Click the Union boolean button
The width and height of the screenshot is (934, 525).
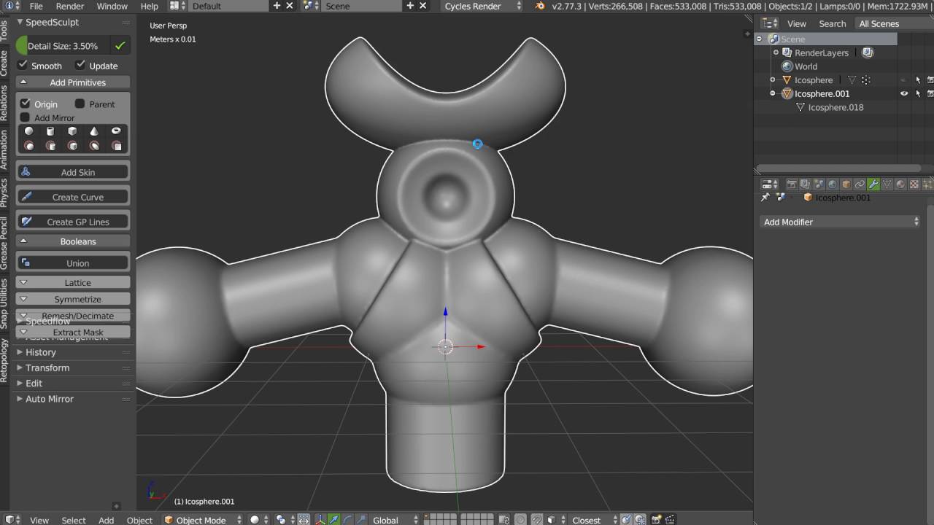coord(73,263)
